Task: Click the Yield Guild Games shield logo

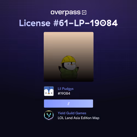Action: [49, 115]
